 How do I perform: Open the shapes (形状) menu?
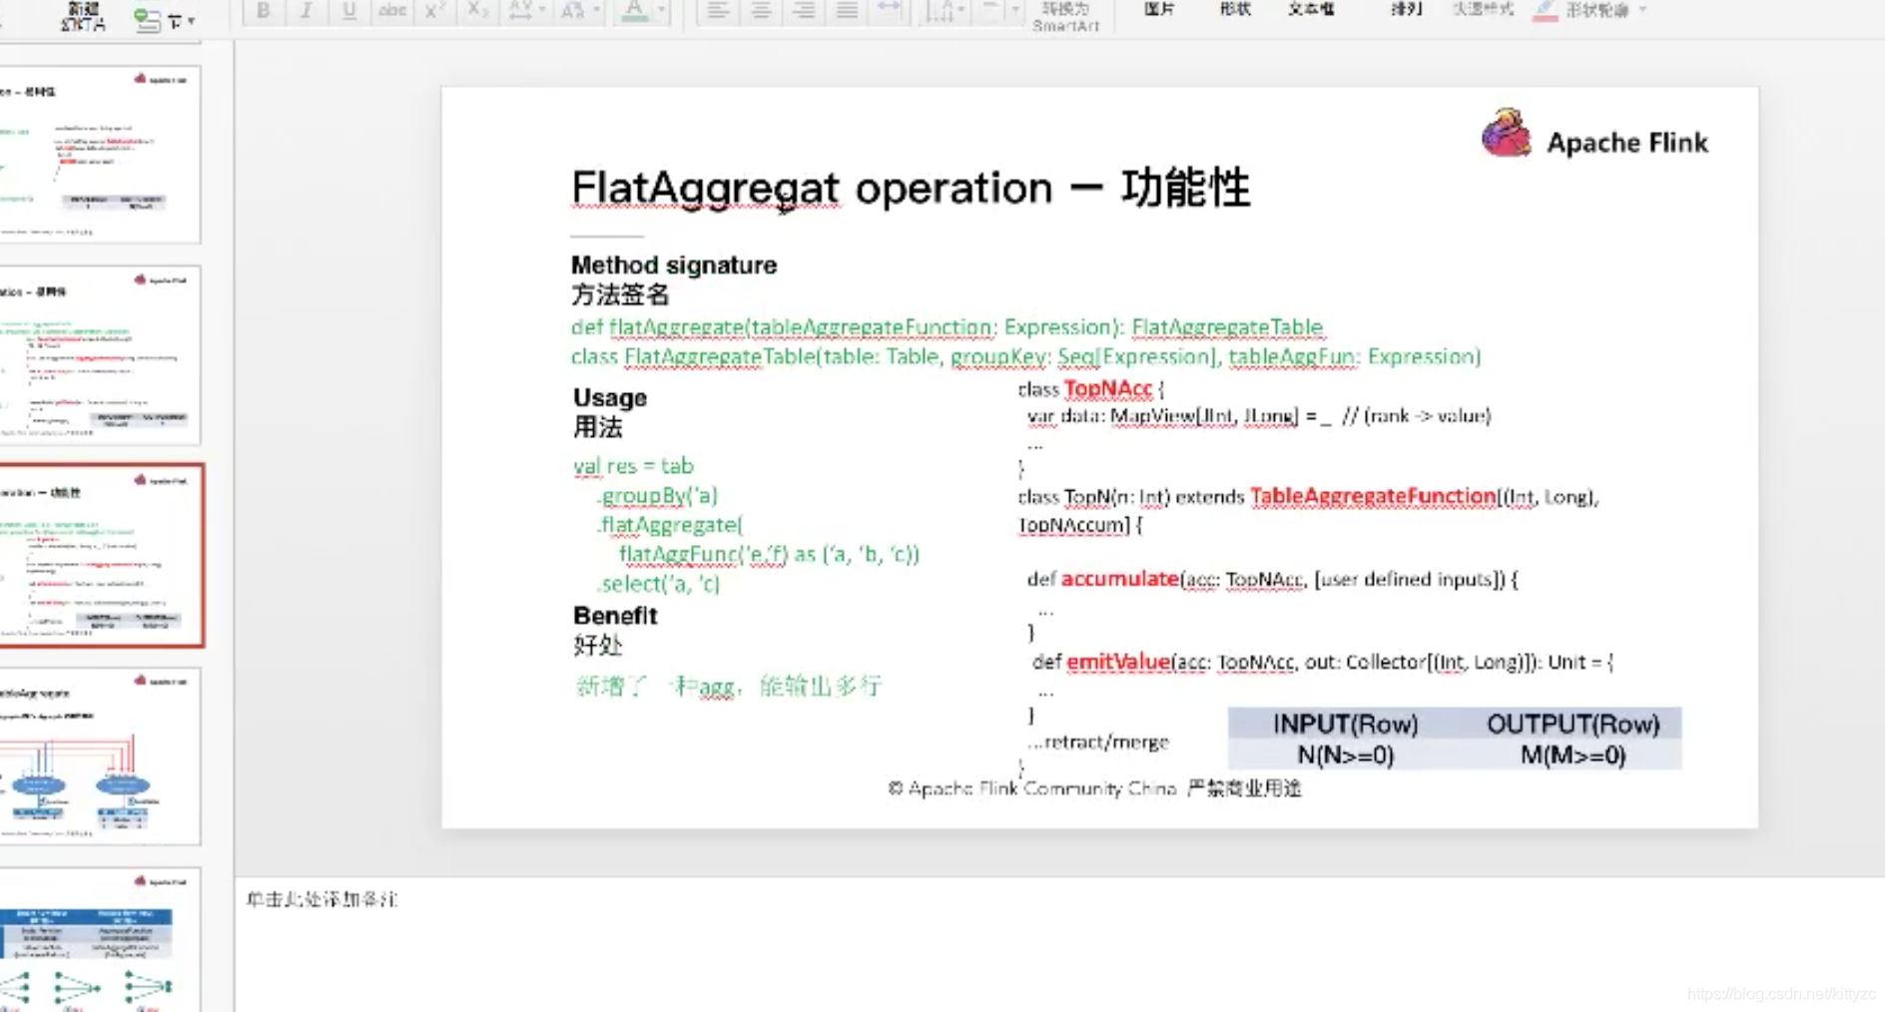point(1235,9)
